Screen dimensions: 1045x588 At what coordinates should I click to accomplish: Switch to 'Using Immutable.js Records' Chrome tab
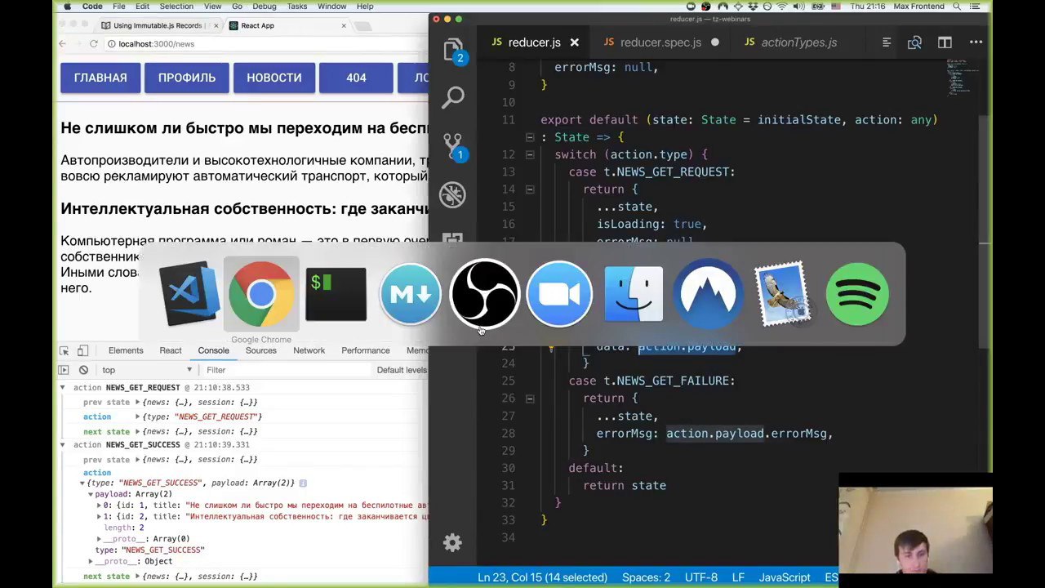pos(160,25)
